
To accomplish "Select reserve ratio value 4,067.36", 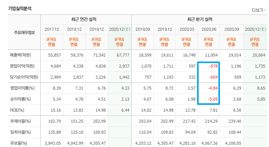I will [210, 143].
